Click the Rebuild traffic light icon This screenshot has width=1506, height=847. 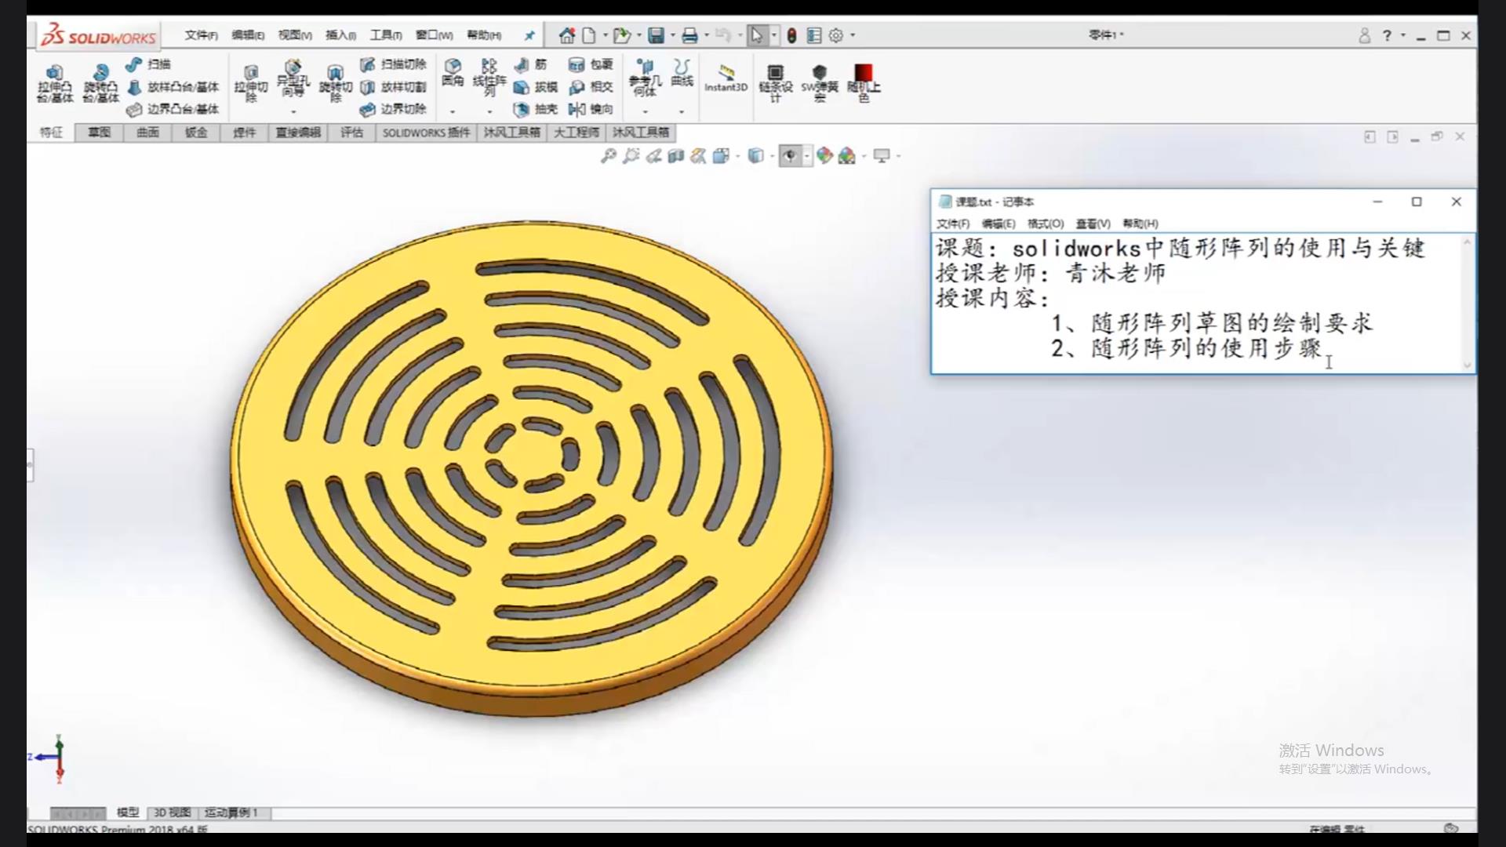coord(791,35)
